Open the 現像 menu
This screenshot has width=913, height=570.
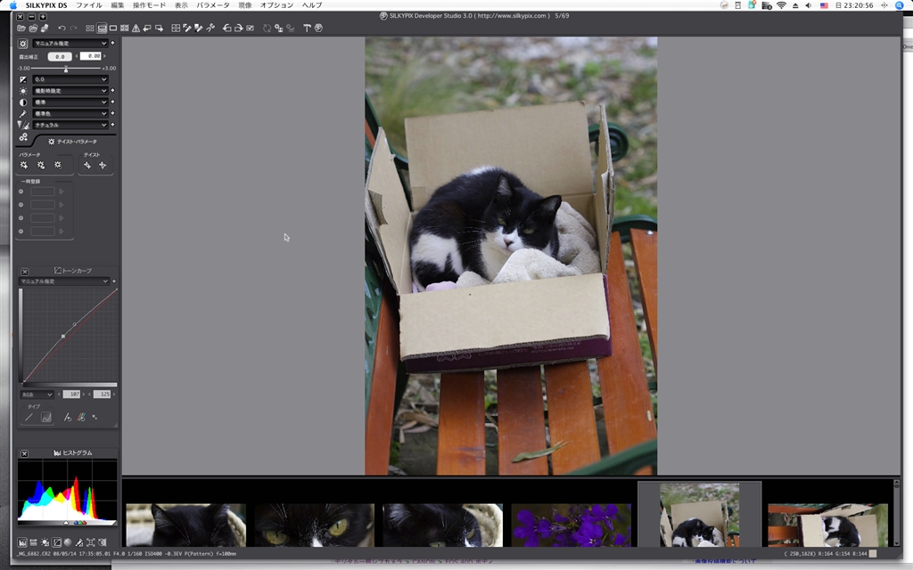(x=245, y=5)
